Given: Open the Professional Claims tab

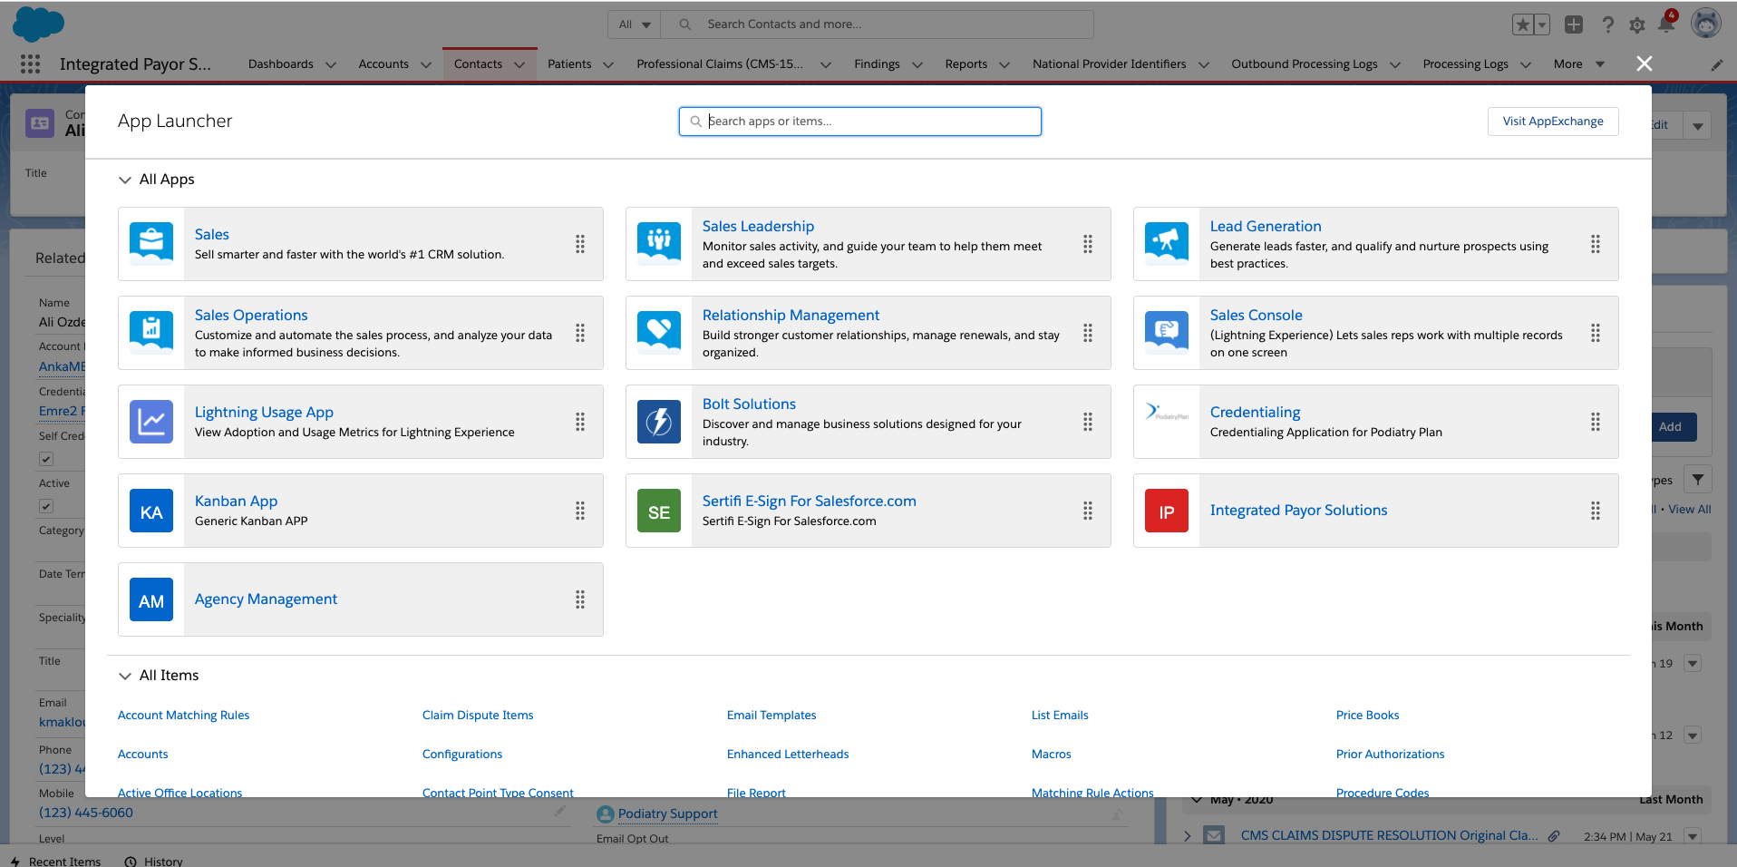Looking at the screenshot, I should (720, 63).
